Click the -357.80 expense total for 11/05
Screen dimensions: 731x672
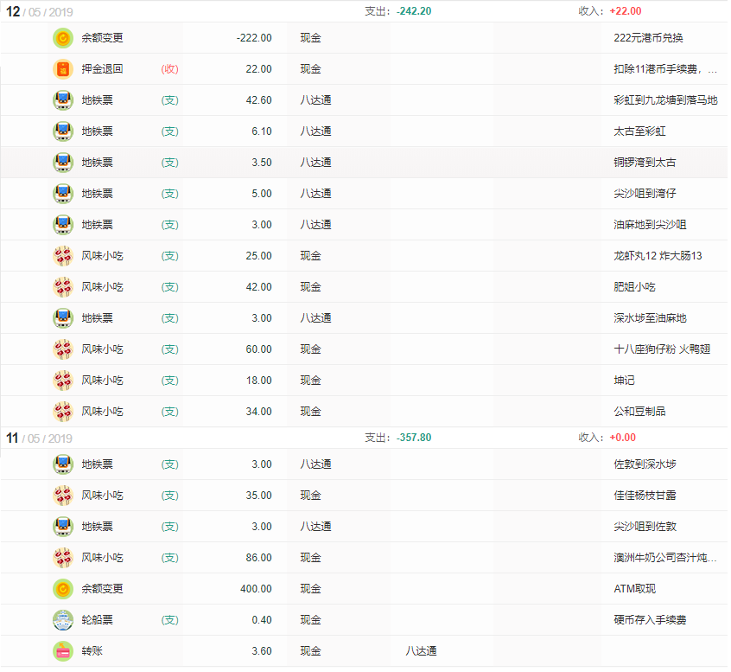(x=414, y=438)
